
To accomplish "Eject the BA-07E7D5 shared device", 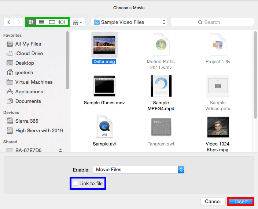I will pyautogui.click(x=60, y=150).
